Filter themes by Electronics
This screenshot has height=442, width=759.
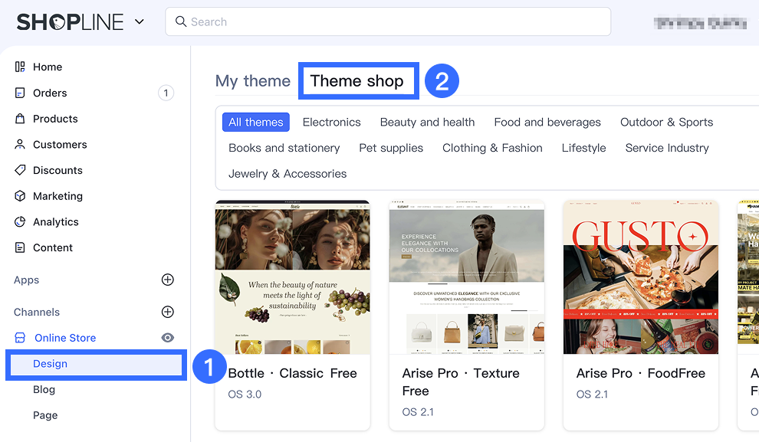pos(331,123)
